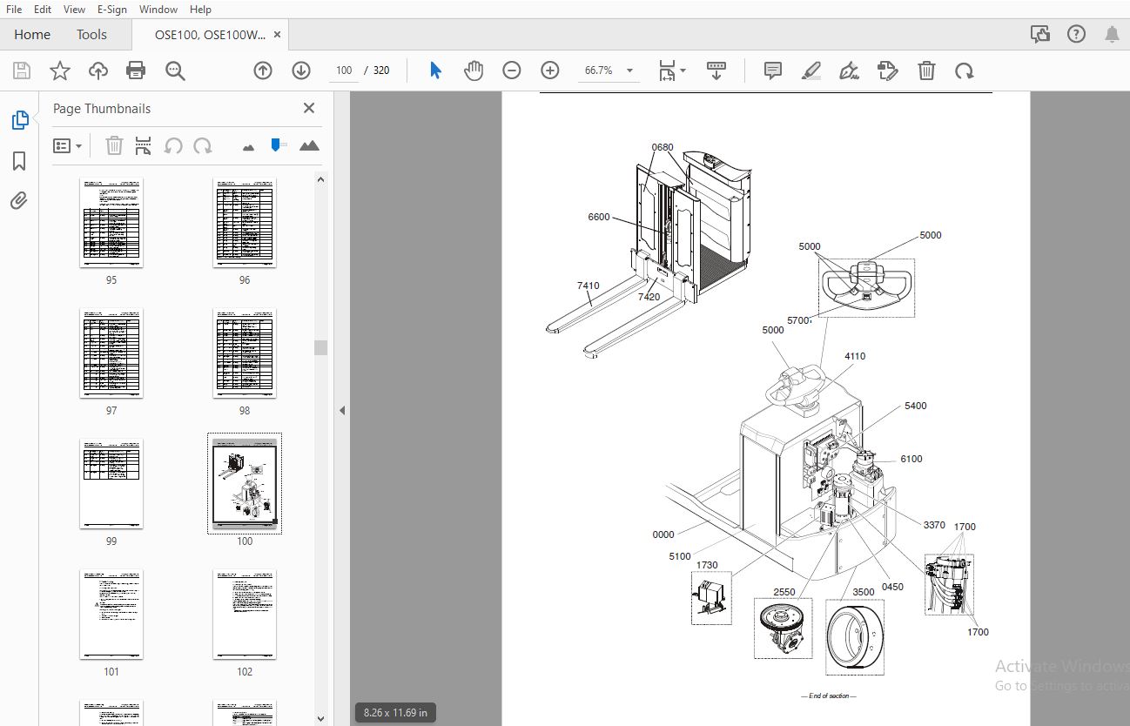Rotate pages counterclockwise in the thumbnails panel

(173, 145)
